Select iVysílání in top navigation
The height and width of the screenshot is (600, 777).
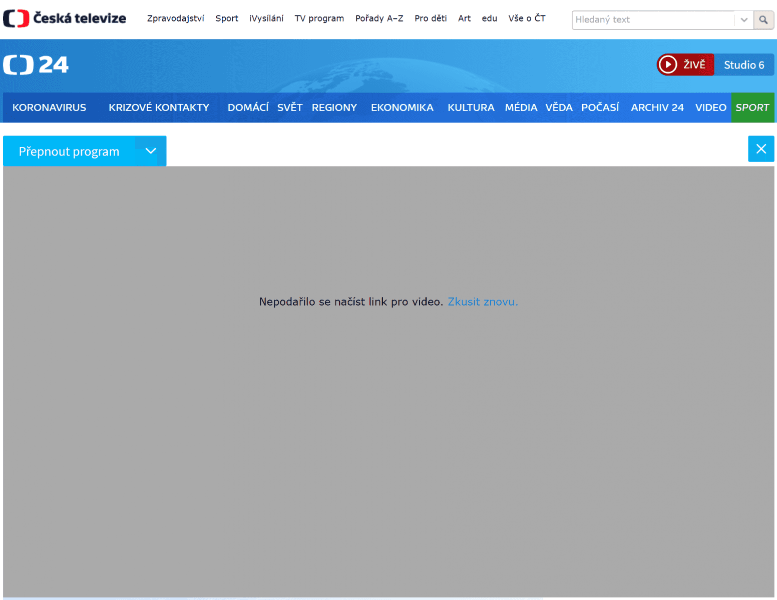(266, 18)
